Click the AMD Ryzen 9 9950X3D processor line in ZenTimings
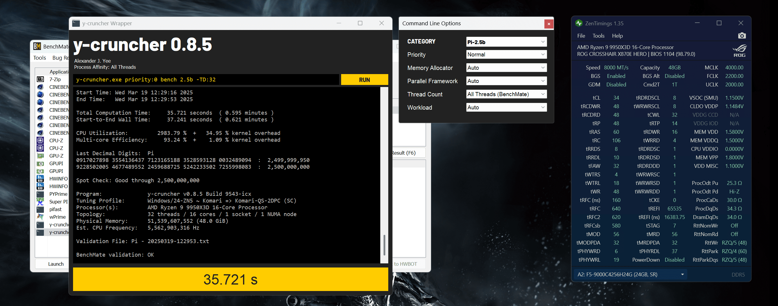The image size is (778, 306). [625, 47]
